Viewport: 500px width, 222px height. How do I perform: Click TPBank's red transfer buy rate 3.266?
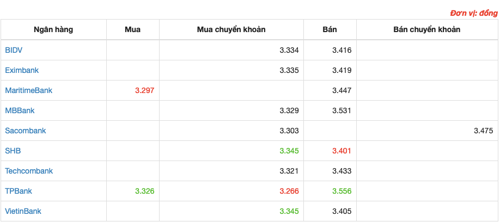pyautogui.click(x=289, y=191)
